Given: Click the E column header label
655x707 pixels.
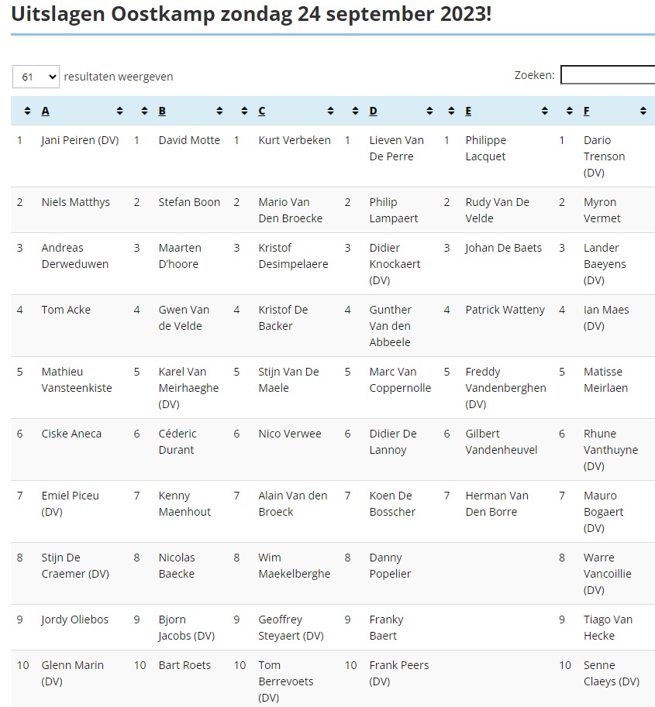Looking at the screenshot, I should 468,111.
